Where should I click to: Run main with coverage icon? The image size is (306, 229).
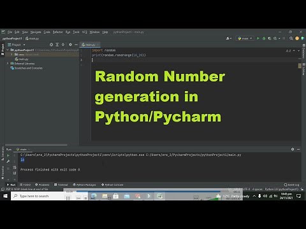(270, 38)
